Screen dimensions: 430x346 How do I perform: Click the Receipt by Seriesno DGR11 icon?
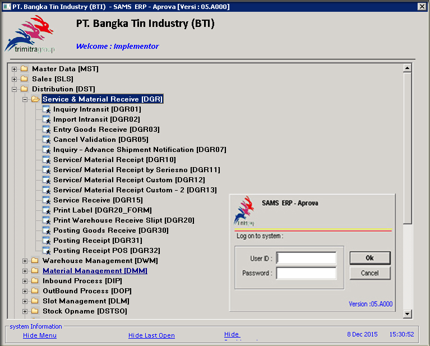point(47,170)
